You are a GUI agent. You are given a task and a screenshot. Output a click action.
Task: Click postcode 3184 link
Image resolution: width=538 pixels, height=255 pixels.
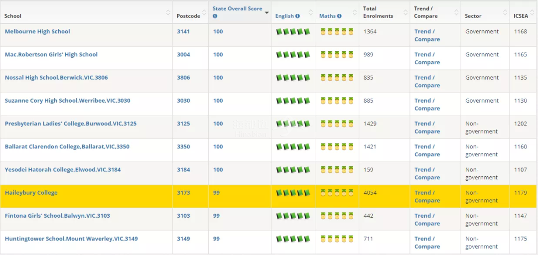[x=183, y=169]
